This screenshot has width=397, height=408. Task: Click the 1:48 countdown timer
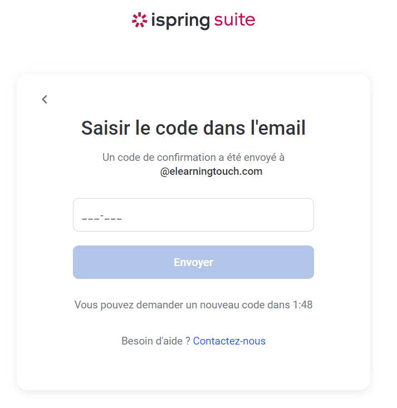pyautogui.click(x=302, y=305)
